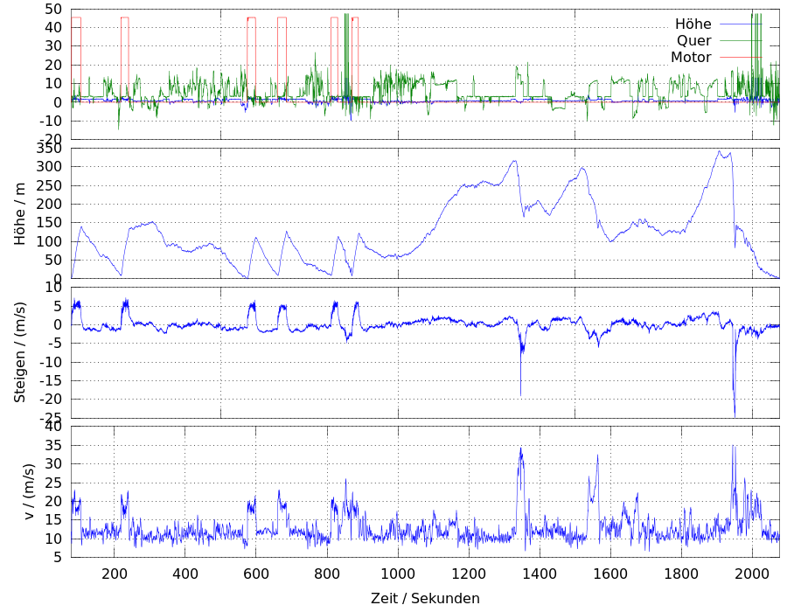Click the 'Höhe / m' y-axis label
This screenshot has height=612, width=787.
tap(20, 213)
